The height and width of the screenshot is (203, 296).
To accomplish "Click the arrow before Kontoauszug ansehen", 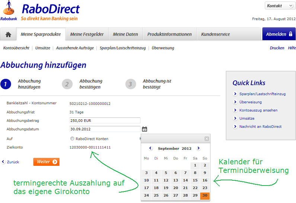I will tap(235, 110).
